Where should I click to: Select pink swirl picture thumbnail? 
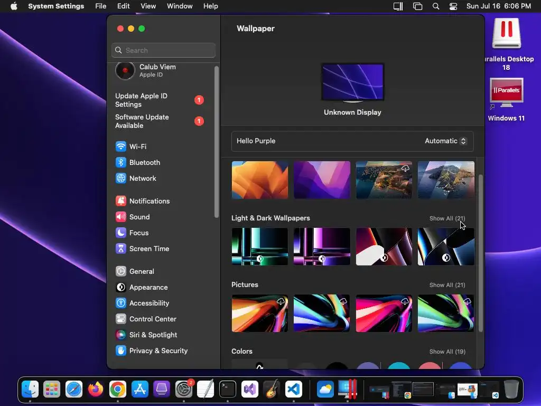[384, 313]
